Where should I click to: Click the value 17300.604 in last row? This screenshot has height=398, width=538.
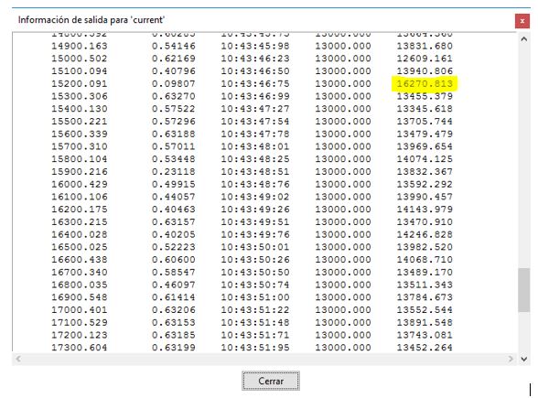tap(80, 348)
